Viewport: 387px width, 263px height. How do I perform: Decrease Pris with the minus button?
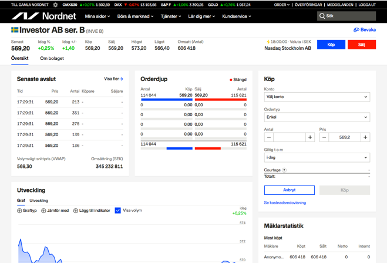pyautogui.click(x=324, y=137)
